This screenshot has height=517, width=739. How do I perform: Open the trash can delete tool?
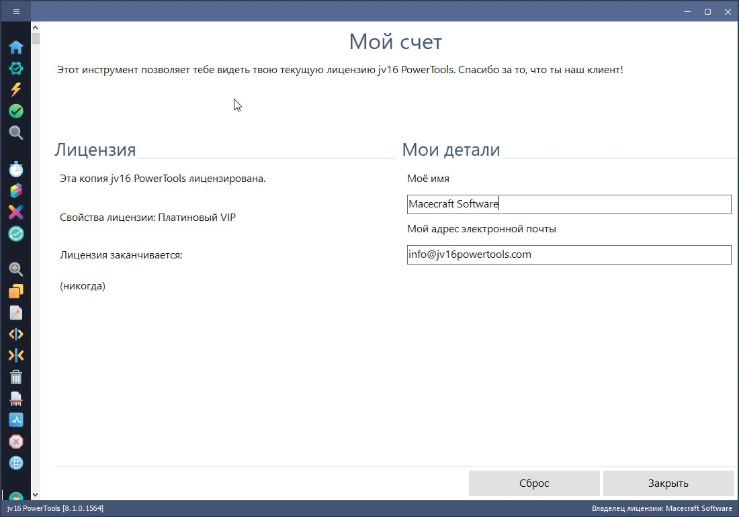point(16,377)
